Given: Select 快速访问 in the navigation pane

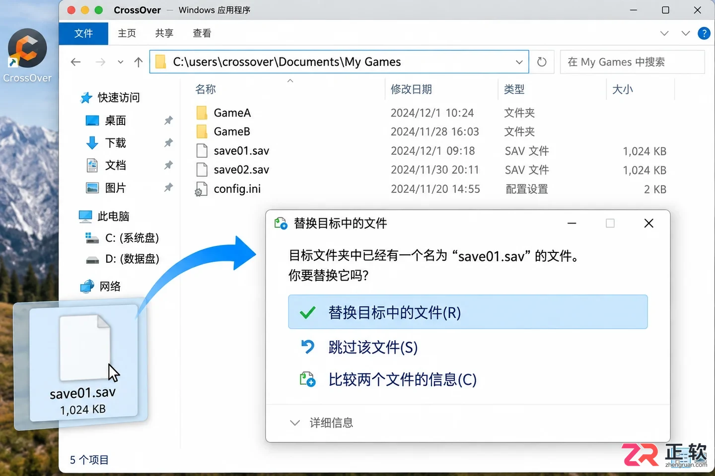Looking at the screenshot, I should click(x=110, y=98).
